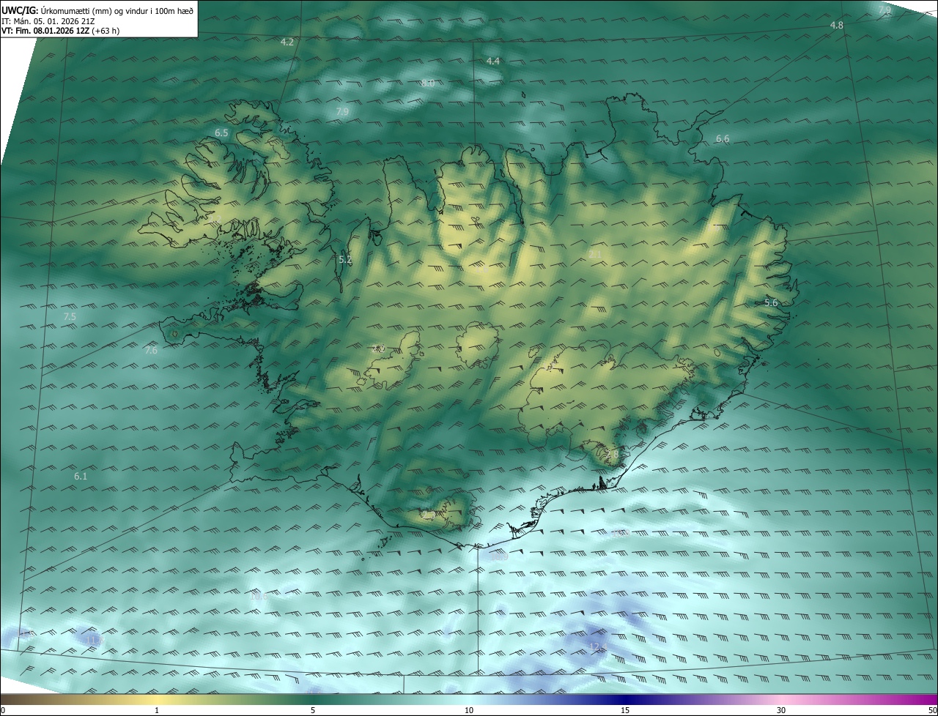The height and width of the screenshot is (716, 938).
Task: Click the 2.1 value in northeast Iceland
Action: pos(595,255)
